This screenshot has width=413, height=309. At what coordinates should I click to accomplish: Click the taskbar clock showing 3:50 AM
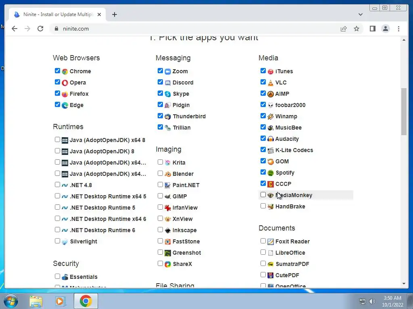coord(392,301)
